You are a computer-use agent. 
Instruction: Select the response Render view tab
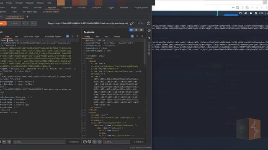[x=117, y=37]
